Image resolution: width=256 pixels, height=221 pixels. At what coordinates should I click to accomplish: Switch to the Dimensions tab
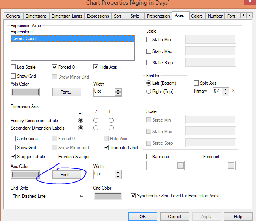(36, 16)
